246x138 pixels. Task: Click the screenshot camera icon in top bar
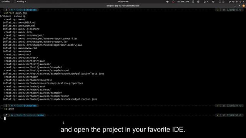[x=213, y=2]
